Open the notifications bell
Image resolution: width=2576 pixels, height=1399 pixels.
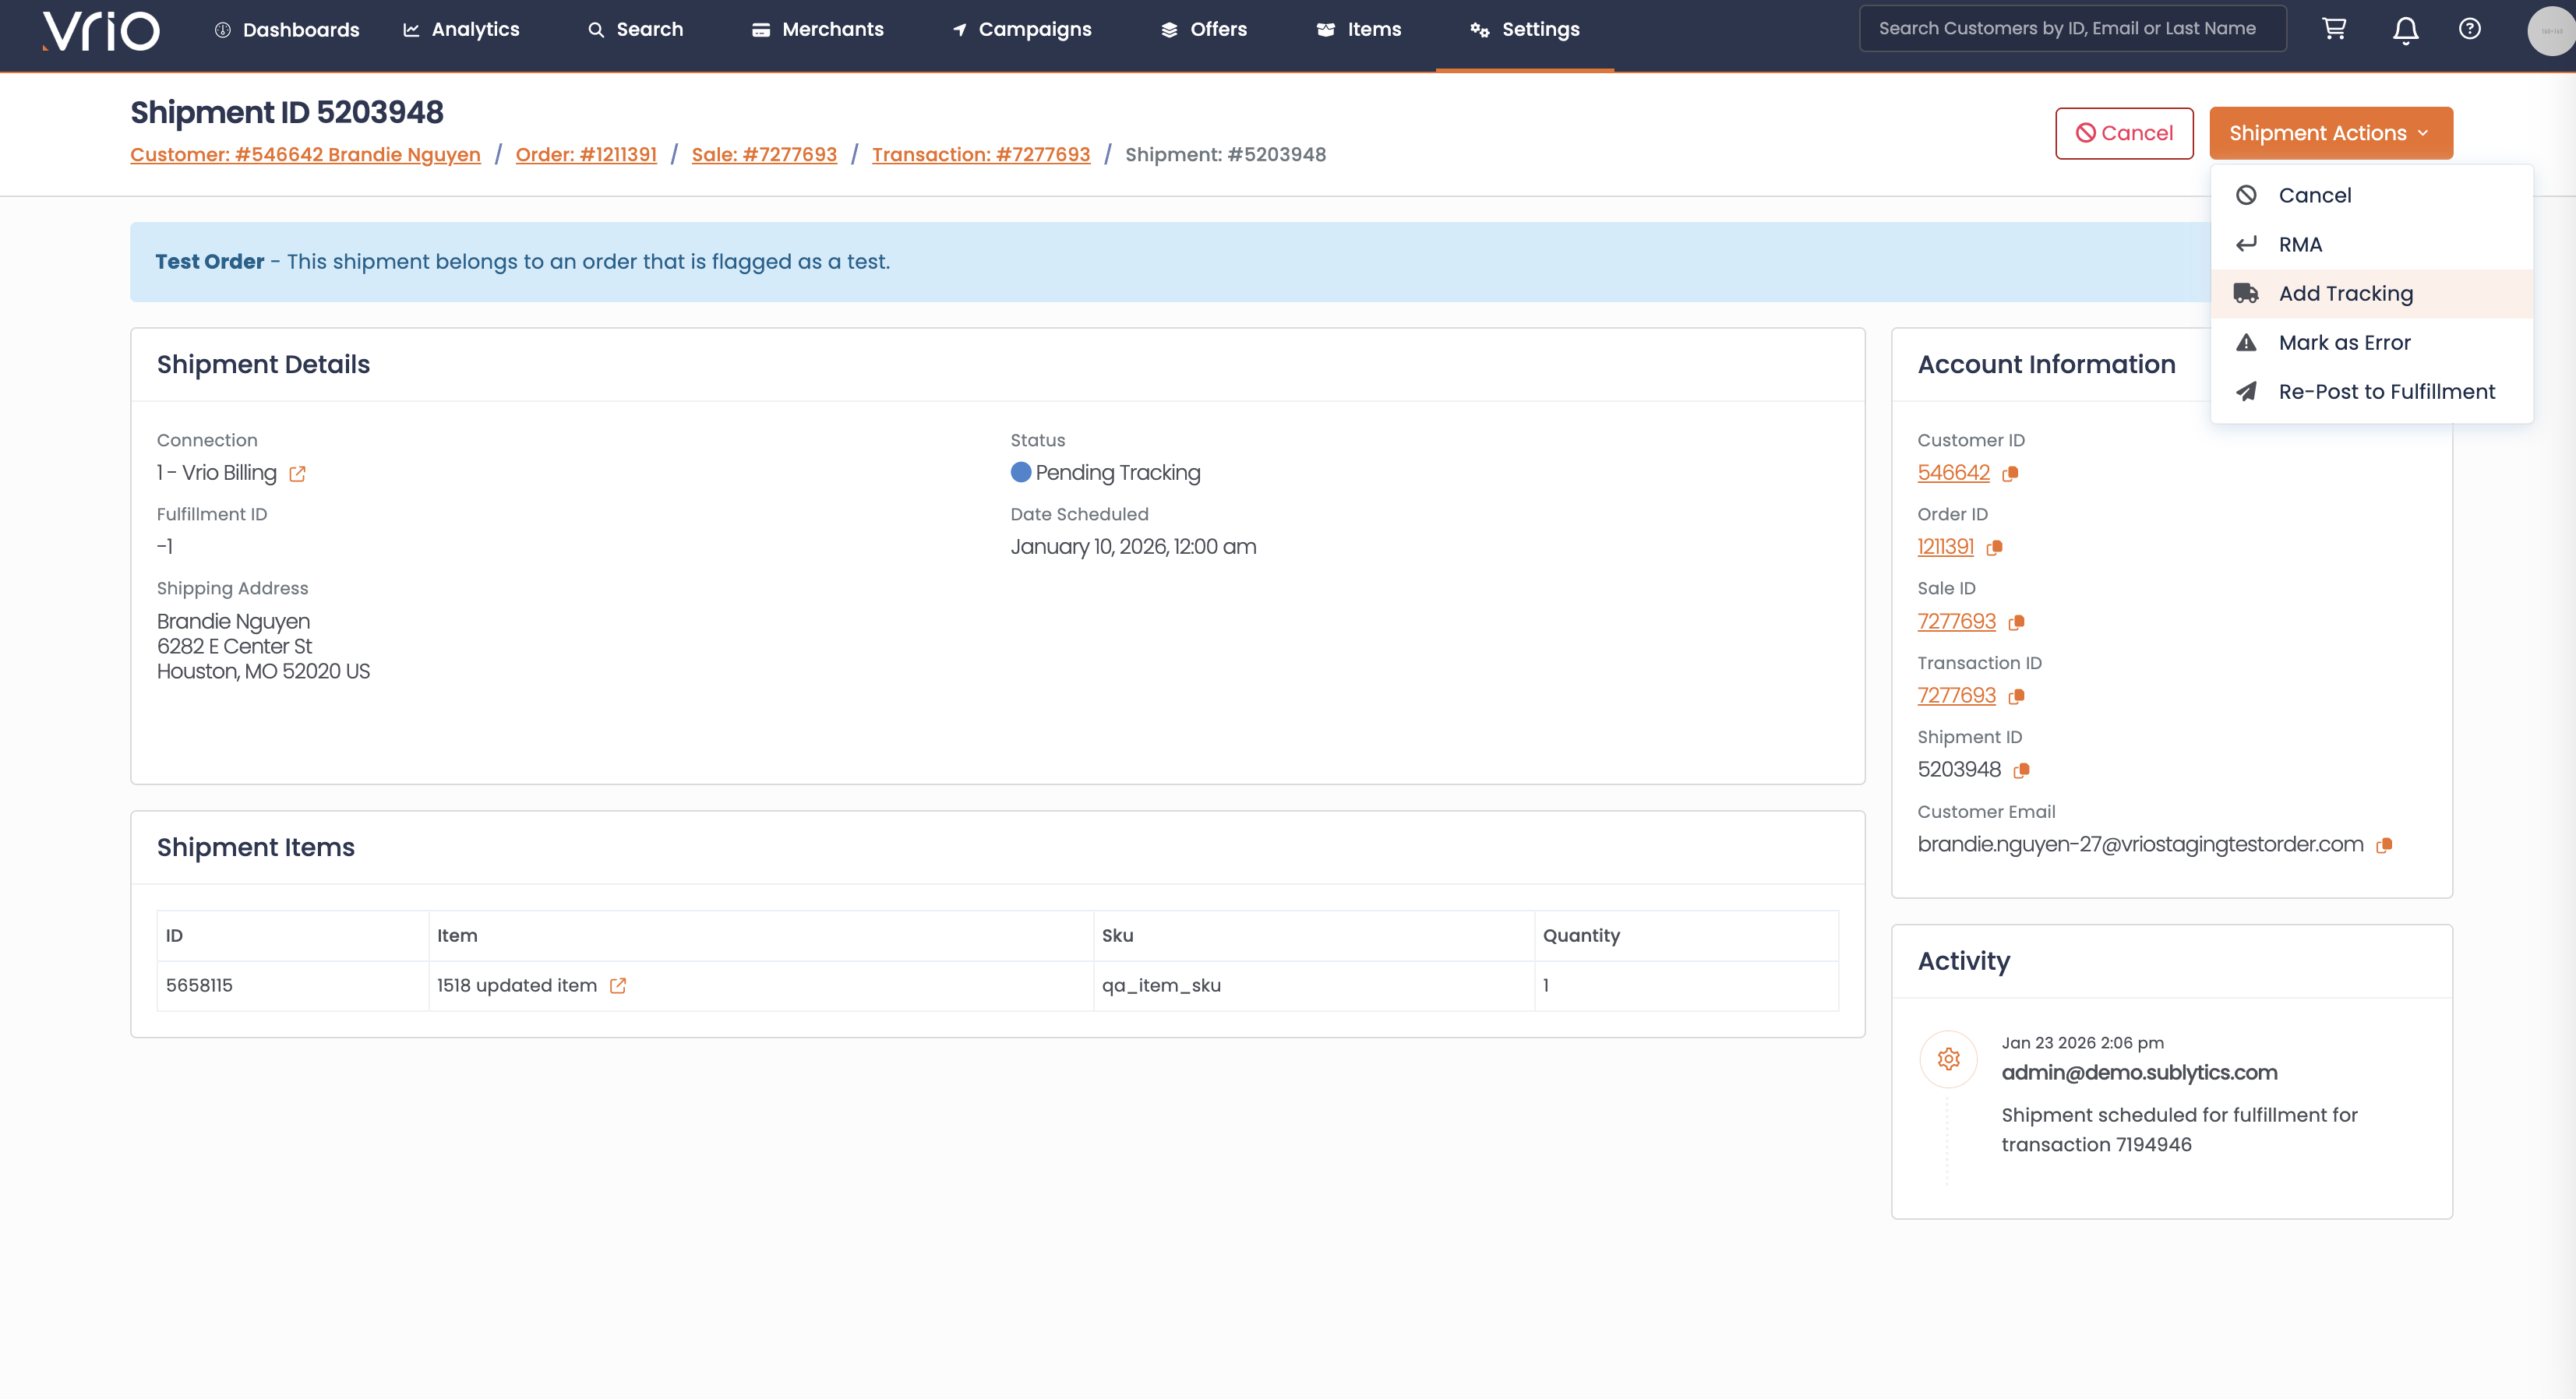click(2405, 30)
